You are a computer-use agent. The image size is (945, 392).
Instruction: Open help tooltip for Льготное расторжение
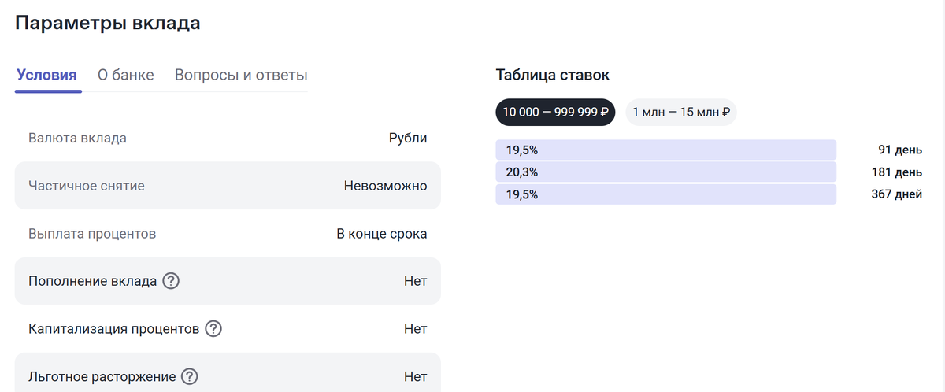tap(190, 376)
